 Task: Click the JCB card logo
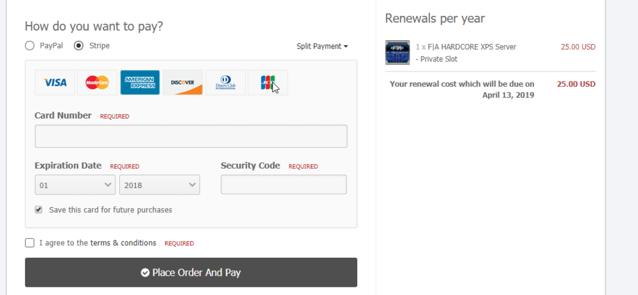268,82
